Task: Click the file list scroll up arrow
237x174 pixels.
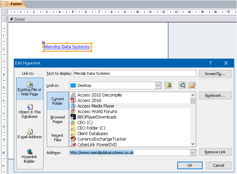Action: [x=193, y=95]
